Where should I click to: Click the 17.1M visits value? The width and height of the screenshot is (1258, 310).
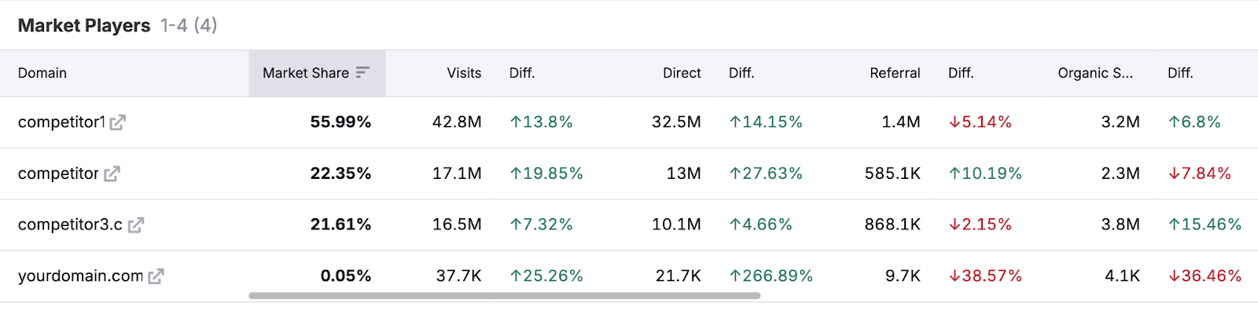coord(457,173)
